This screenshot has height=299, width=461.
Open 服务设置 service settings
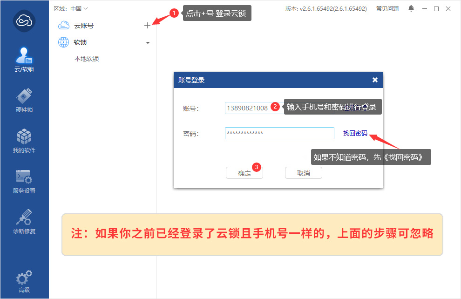point(24,181)
